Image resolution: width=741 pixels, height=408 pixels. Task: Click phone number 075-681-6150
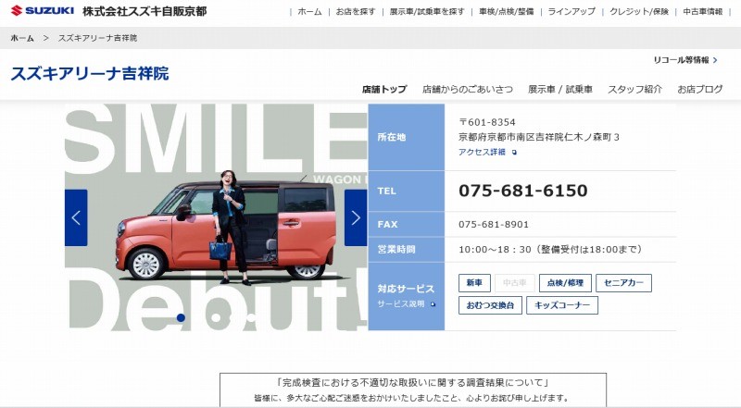tap(523, 191)
